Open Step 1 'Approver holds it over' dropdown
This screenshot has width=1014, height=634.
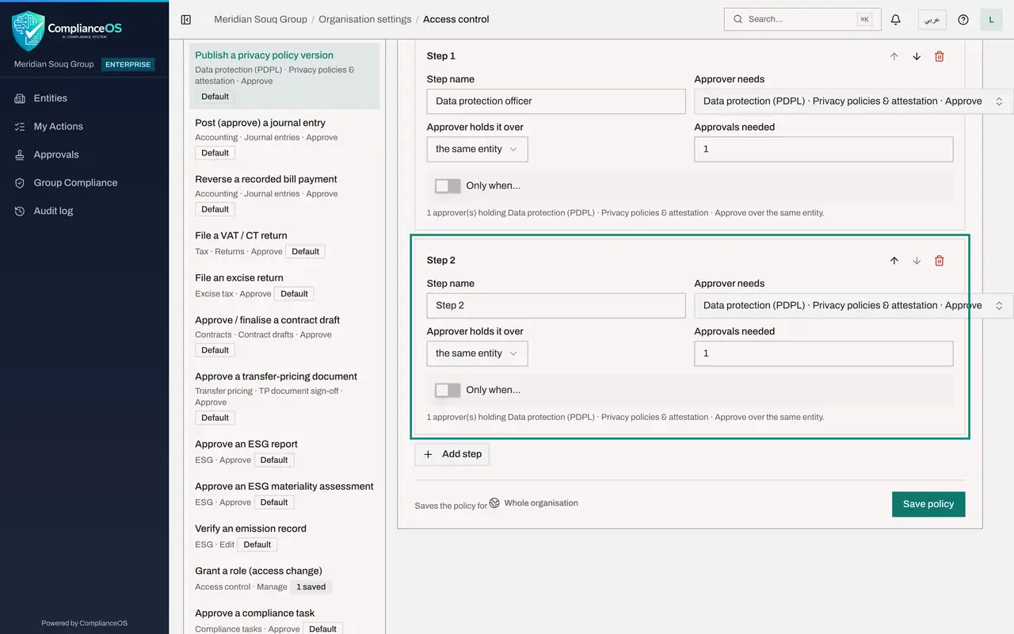click(477, 149)
